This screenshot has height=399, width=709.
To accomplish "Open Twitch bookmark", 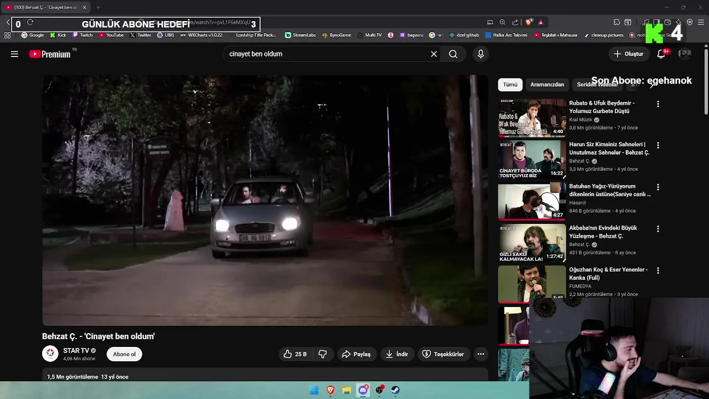I will click(83, 35).
